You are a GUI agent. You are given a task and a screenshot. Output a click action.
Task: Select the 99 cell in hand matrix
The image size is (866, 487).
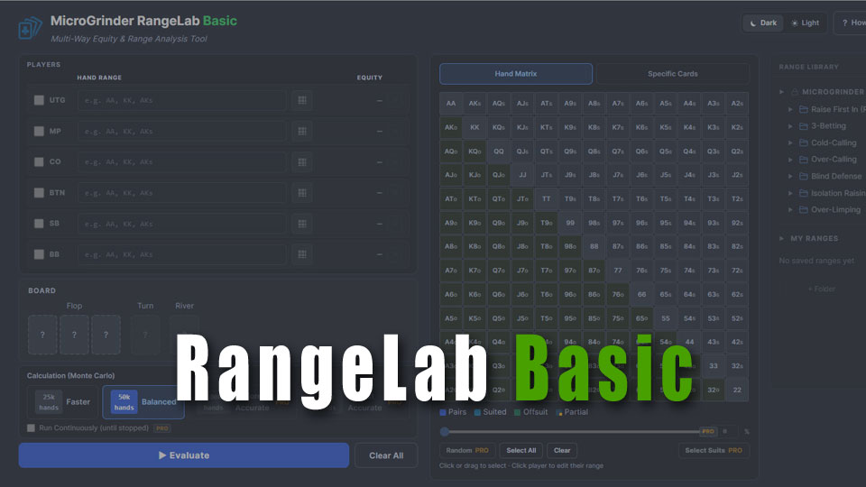570,223
